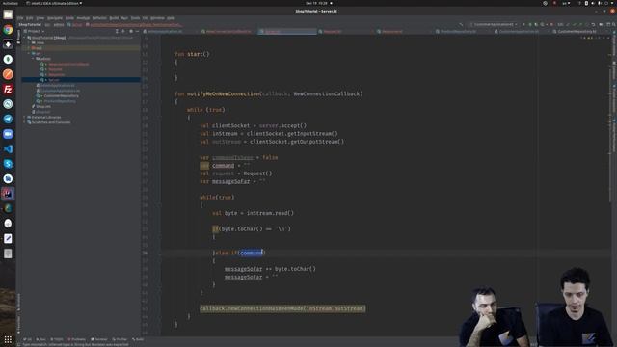This screenshot has width=617, height=347.
Task: Collapse the src folder
Action: pyautogui.click(x=29, y=53)
